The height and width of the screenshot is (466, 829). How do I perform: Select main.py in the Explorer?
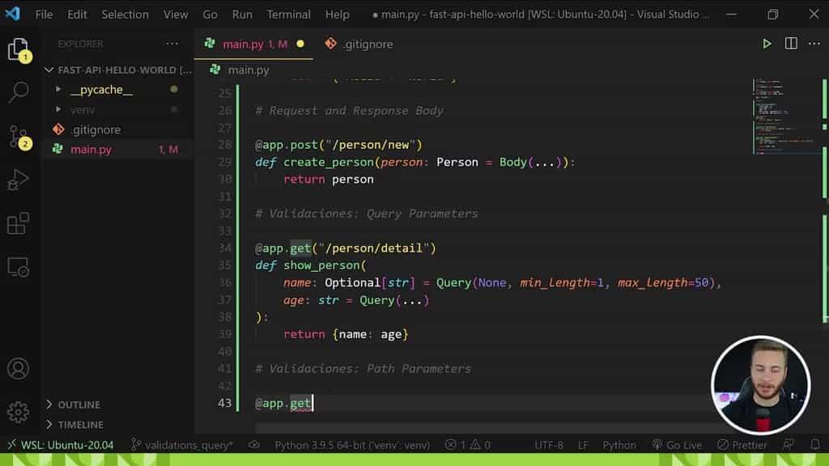tap(91, 149)
